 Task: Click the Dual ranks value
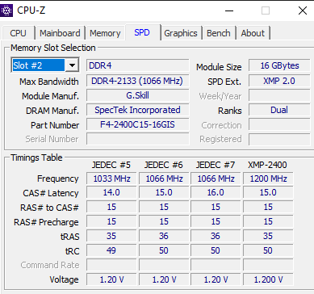pos(280,110)
